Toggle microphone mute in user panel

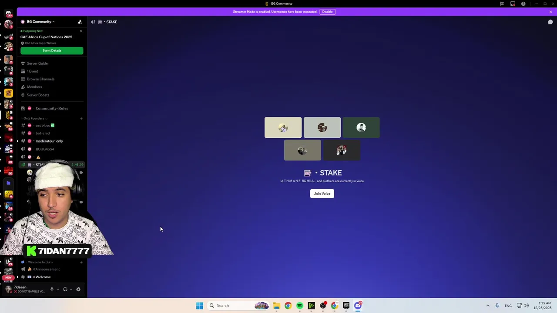52,290
